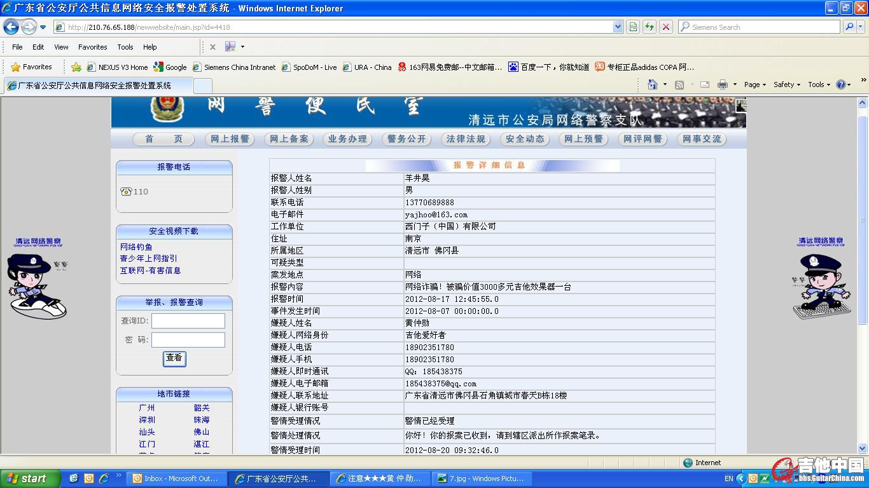The height and width of the screenshot is (488, 869).
Task: Open the 珠海 city link
Action: coord(202,420)
